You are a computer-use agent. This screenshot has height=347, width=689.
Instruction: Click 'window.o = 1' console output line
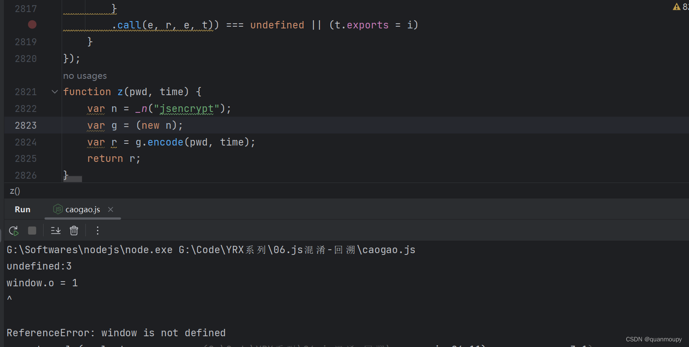pos(42,283)
